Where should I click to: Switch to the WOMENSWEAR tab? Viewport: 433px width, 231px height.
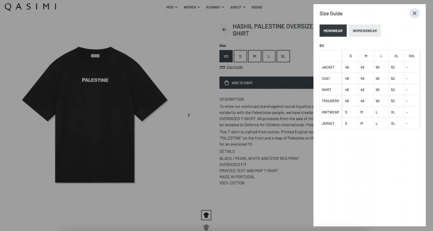coord(365,31)
